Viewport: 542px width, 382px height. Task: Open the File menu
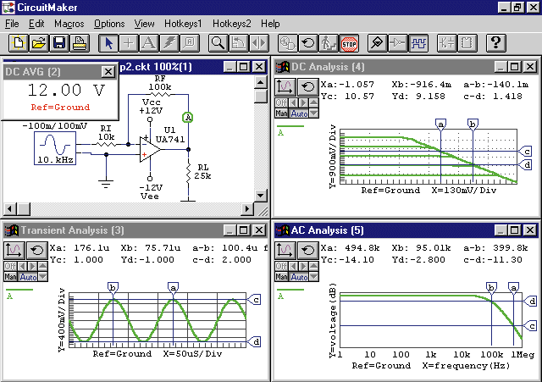pos(12,24)
